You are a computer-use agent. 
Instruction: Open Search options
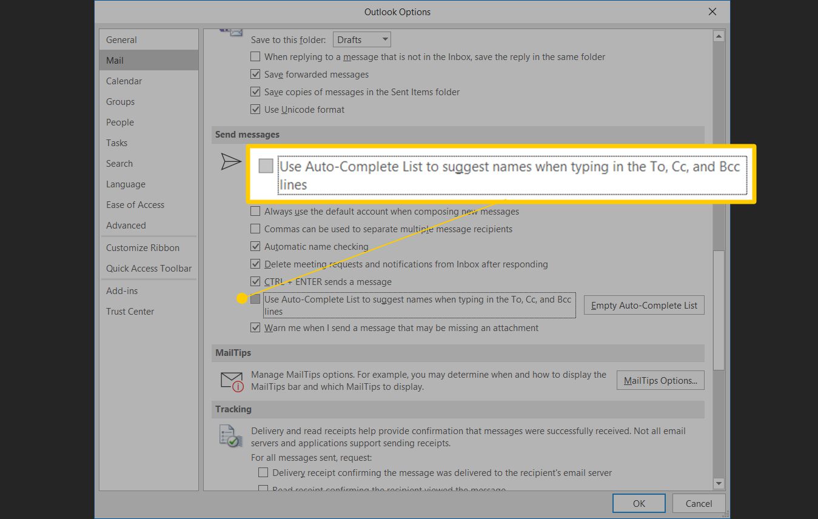click(149, 164)
